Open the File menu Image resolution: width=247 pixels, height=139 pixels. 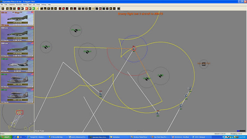pyautogui.click(x=2, y=5)
